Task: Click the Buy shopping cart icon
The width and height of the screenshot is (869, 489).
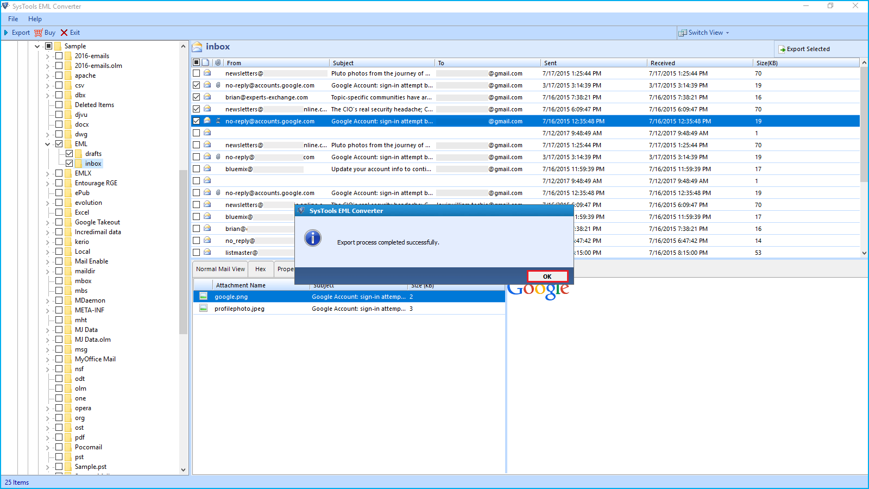Action: 38,33
